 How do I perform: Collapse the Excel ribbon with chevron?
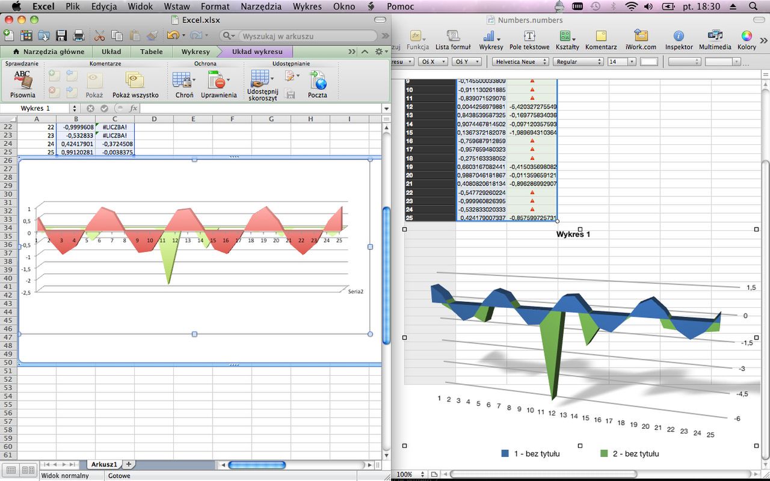tap(365, 52)
